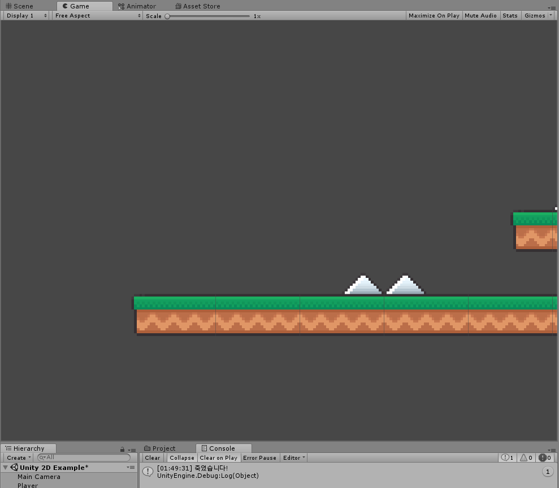Click the log entry count badge
This screenshot has width=559, height=488.
(548, 472)
